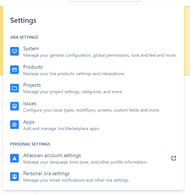Viewport: 190px width, 195px height.
Task: Click "Manage your project settings, categories" description
Action: 73,92
